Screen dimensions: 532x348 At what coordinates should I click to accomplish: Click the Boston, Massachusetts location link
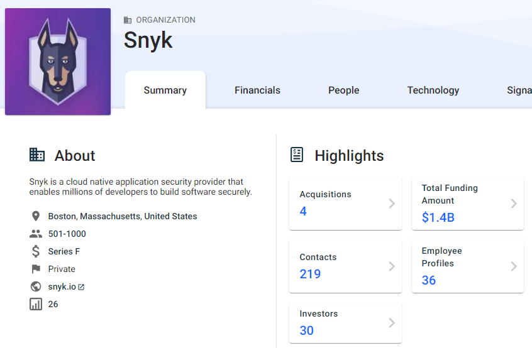(x=123, y=216)
